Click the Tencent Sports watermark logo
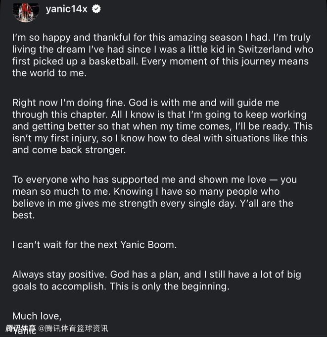This screenshot has width=327, height=337. (21, 328)
